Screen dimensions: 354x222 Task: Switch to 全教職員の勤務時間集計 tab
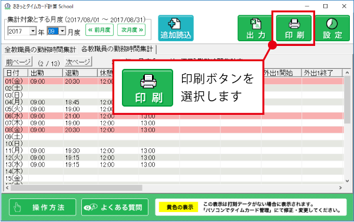(40, 49)
